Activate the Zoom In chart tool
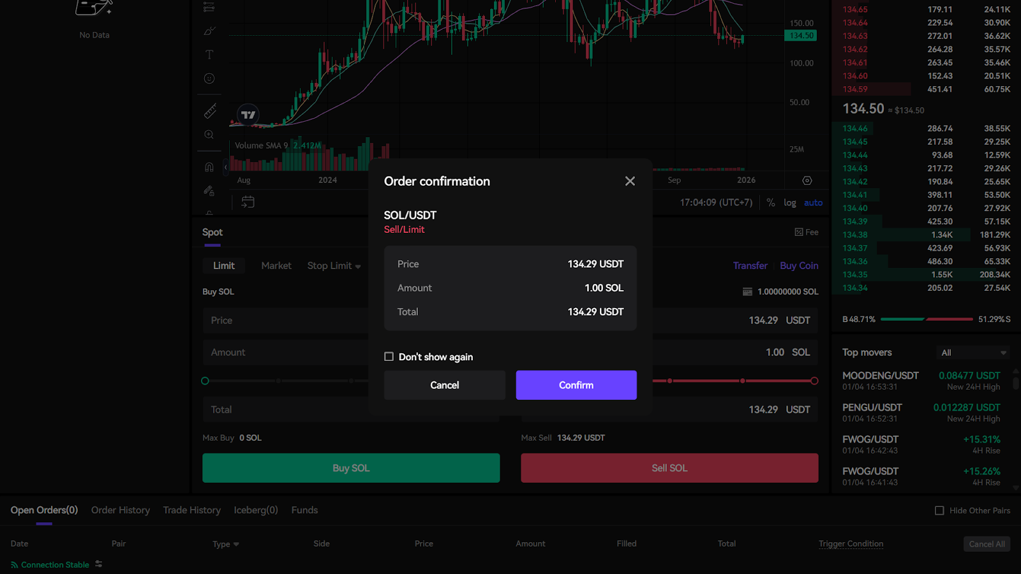 [209, 135]
